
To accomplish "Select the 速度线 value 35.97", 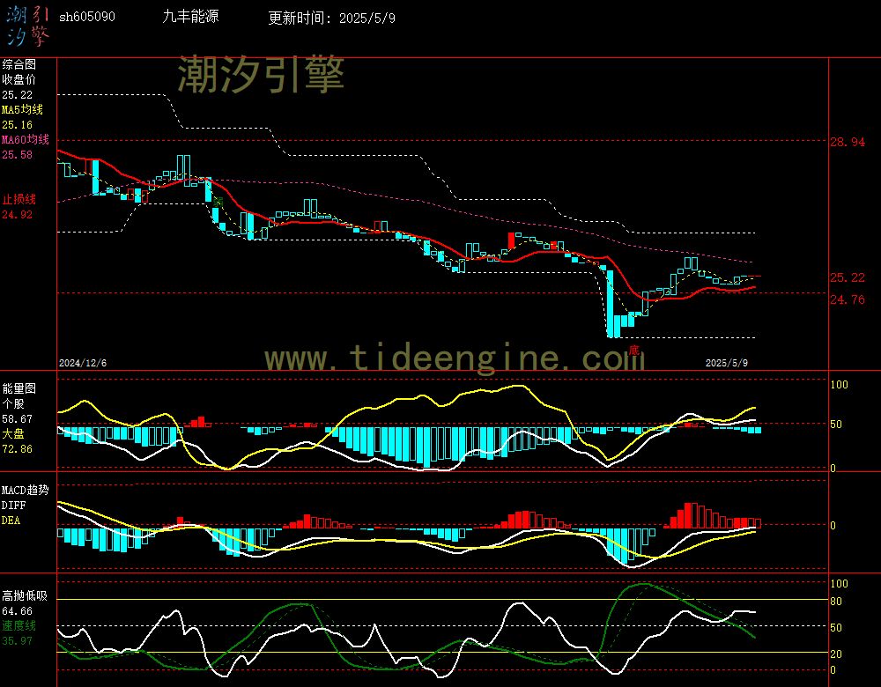I will pyautogui.click(x=18, y=641).
